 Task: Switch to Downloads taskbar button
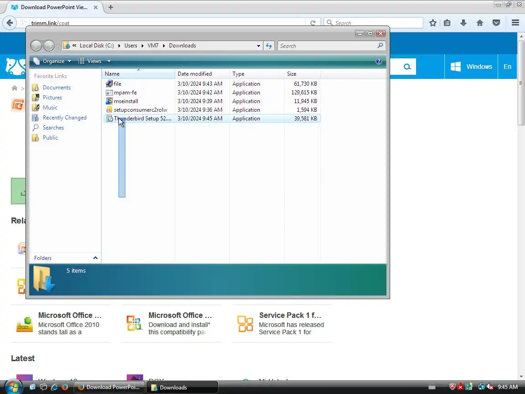tap(182, 387)
